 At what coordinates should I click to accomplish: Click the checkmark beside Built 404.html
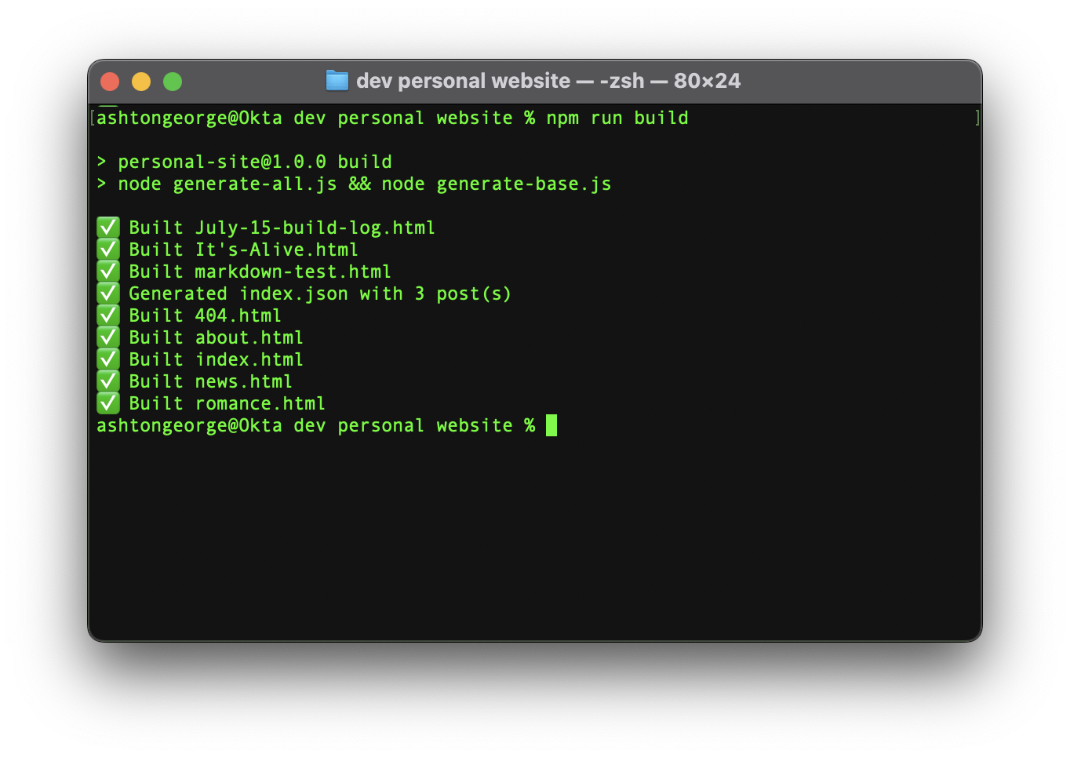[x=108, y=315]
